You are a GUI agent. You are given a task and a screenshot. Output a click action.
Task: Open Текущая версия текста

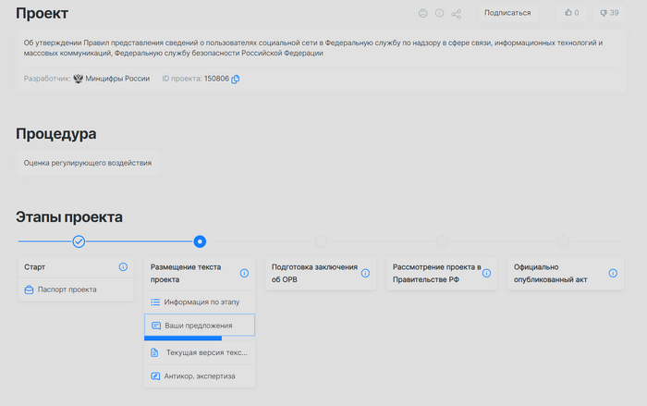[x=200, y=352]
